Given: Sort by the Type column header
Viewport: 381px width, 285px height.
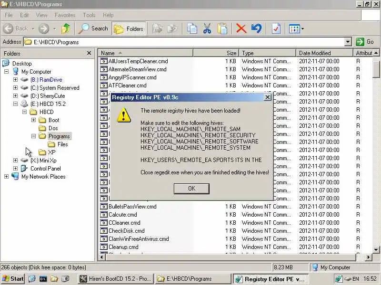Looking at the screenshot, I should click(268, 53).
